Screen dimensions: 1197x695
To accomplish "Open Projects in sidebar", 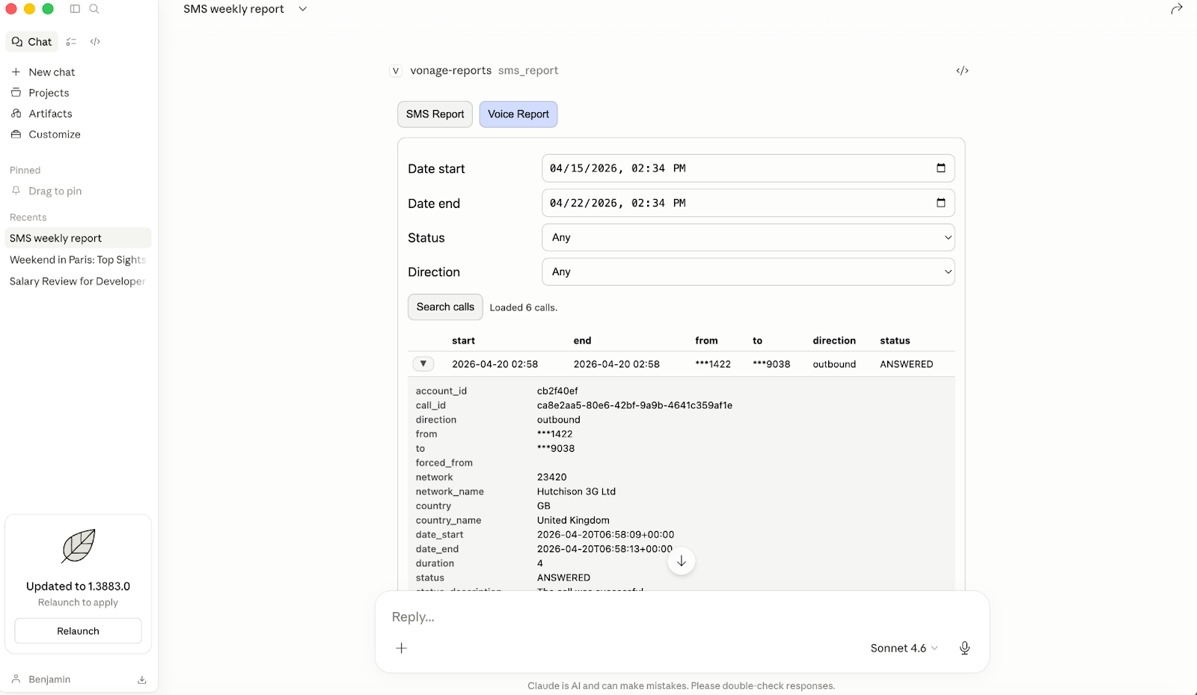I will (49, 93).
